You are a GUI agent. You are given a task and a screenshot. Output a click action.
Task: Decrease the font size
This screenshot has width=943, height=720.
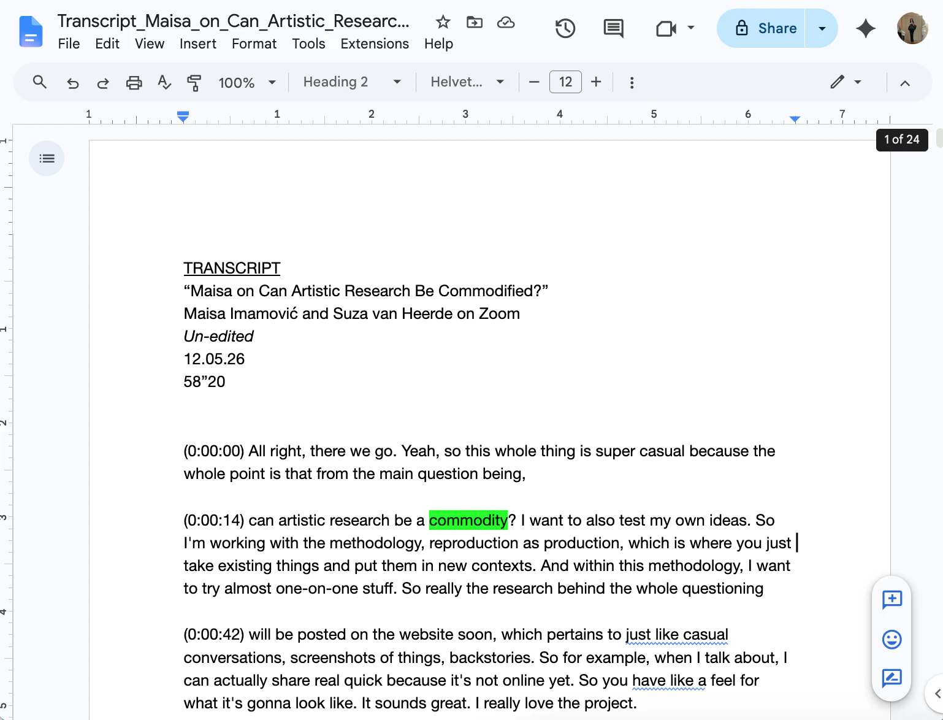click(534, 82)
